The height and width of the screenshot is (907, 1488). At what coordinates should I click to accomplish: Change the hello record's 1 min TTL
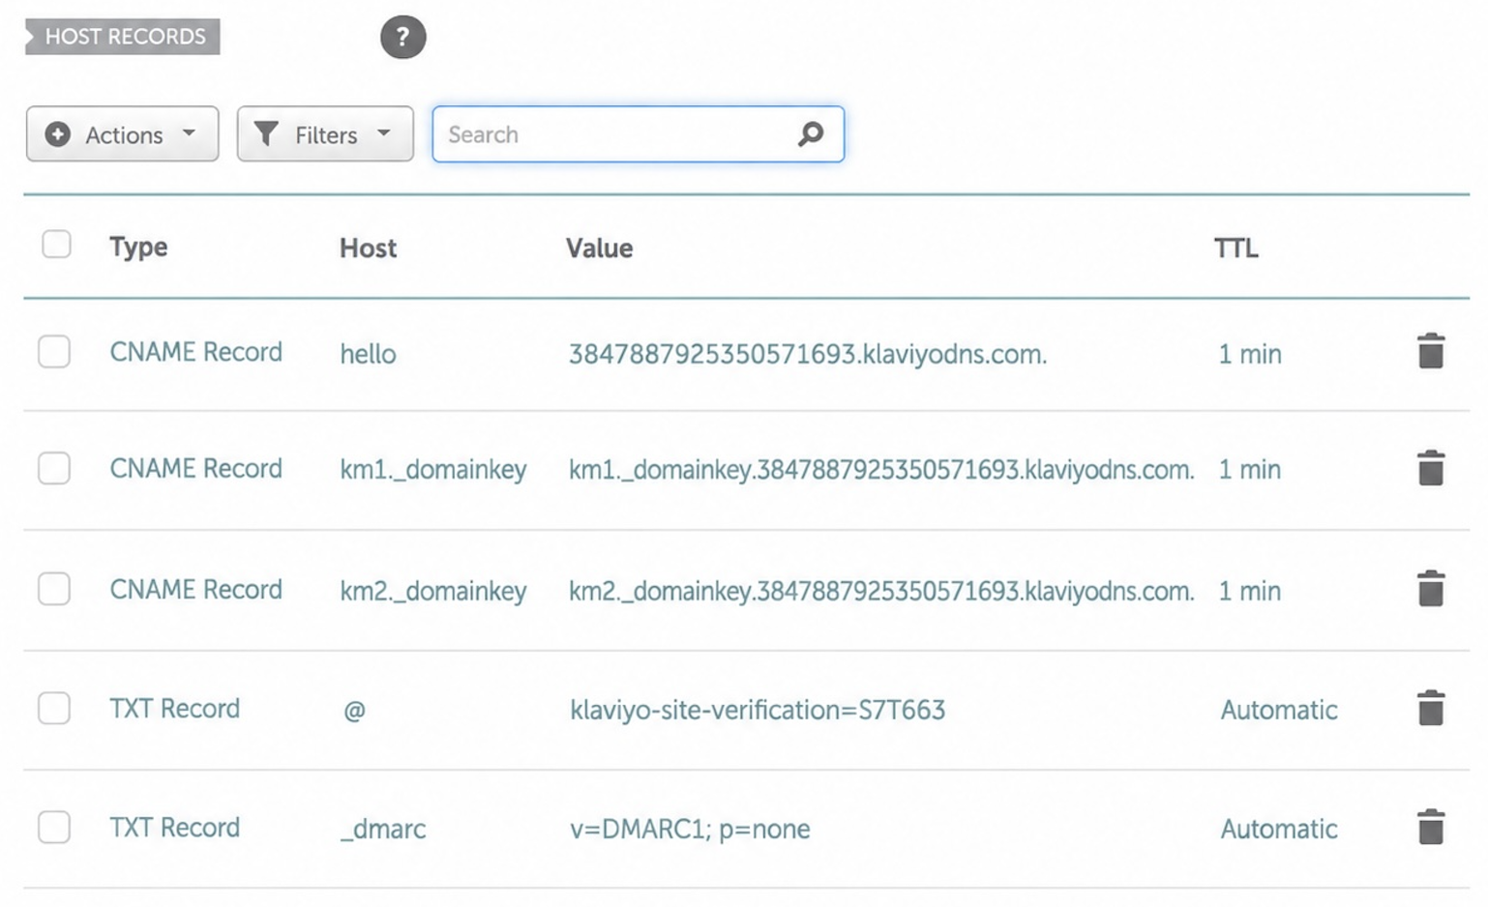[x=1250, y=354]
